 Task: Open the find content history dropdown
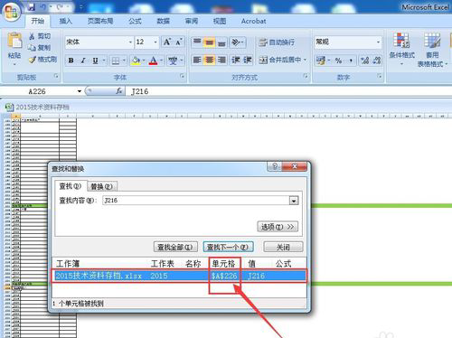click(x=294, y=201)
